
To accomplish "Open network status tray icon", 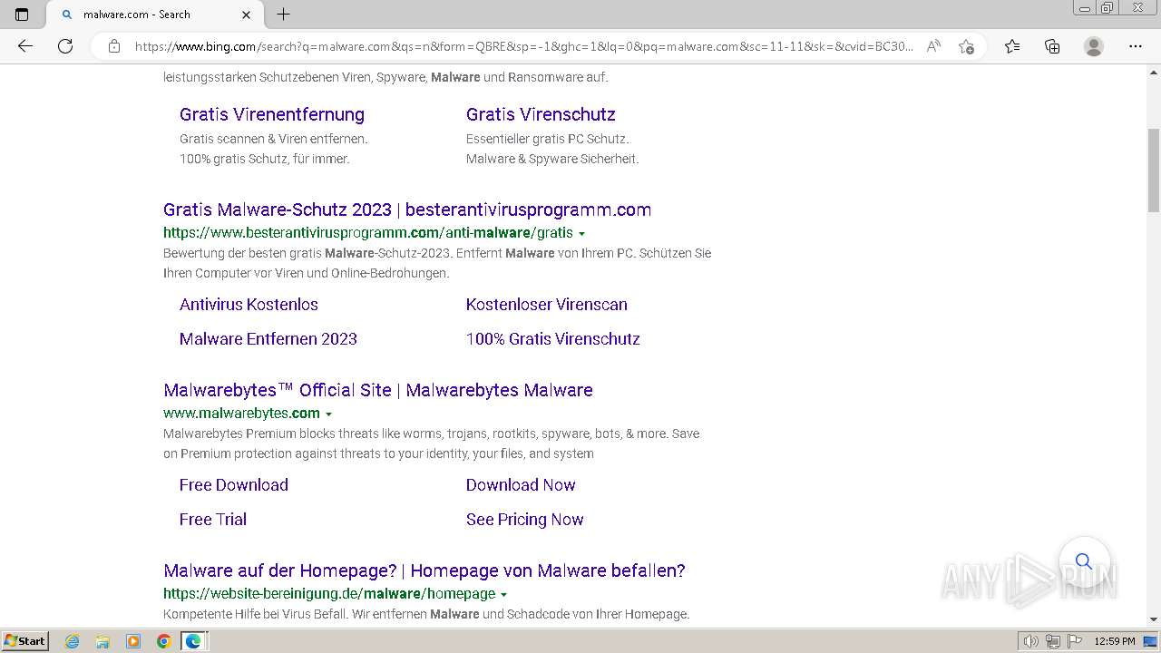I will (1053, 641).
